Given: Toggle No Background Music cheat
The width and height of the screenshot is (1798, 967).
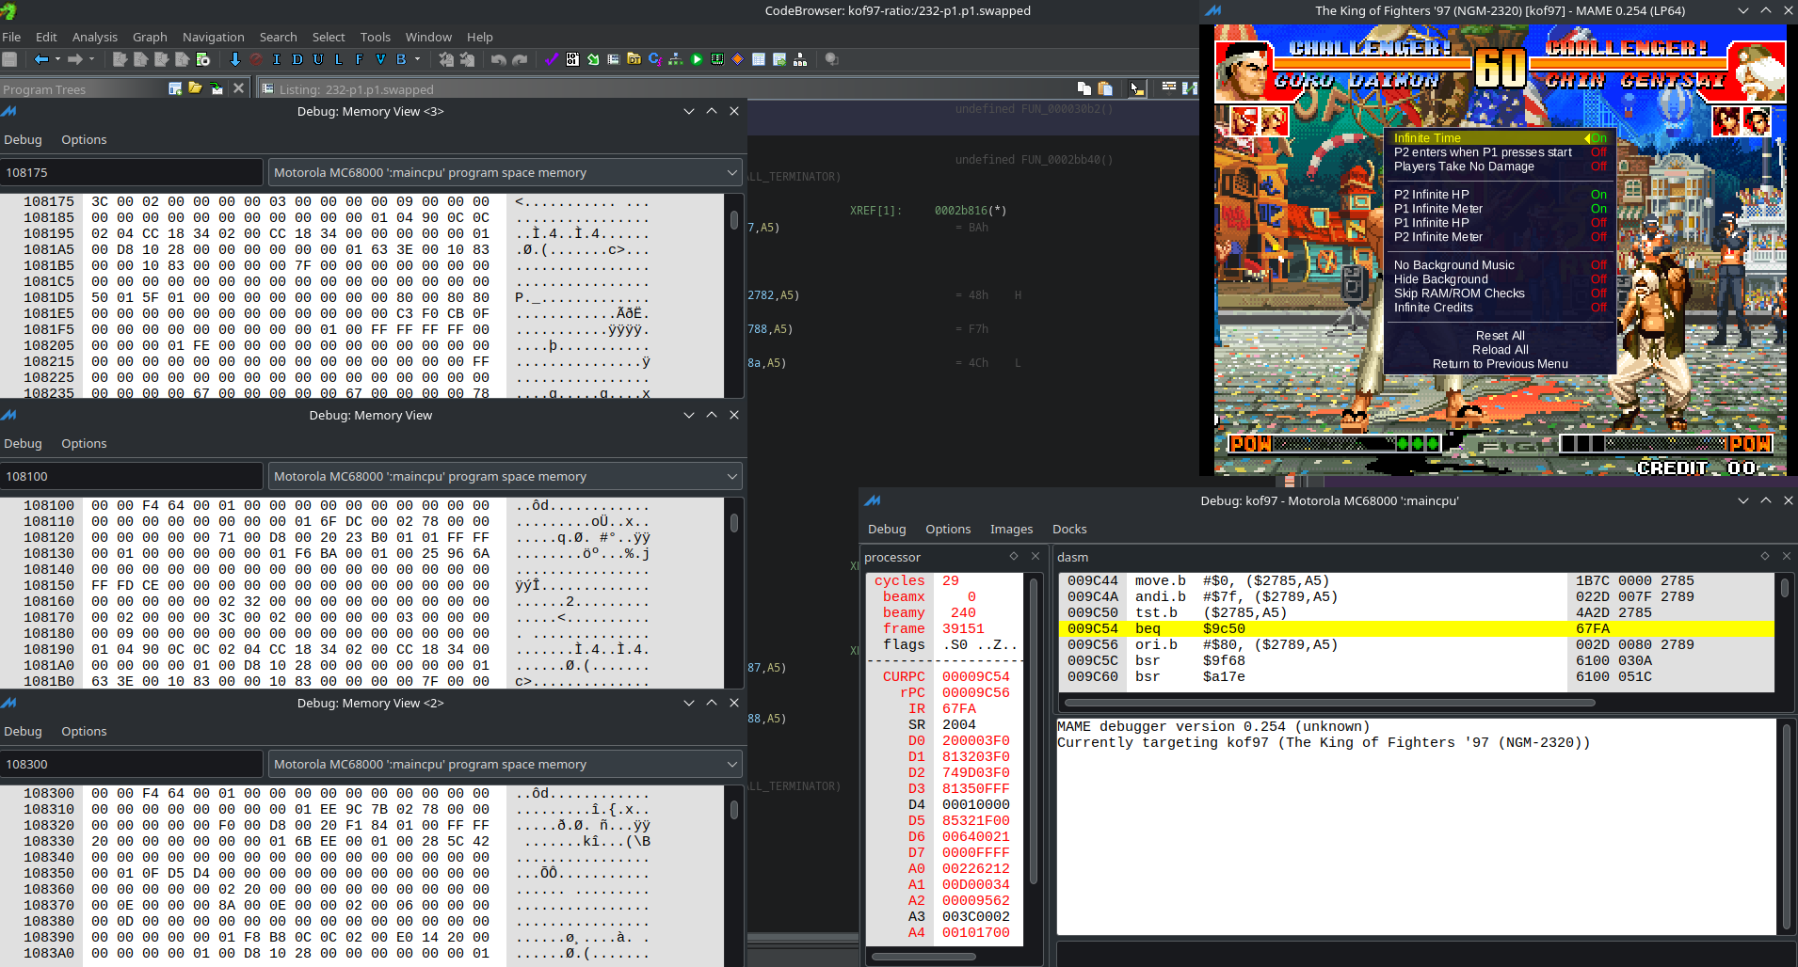Looking at the screenshot, I should pyautogui.click(x=1500, y=265).
